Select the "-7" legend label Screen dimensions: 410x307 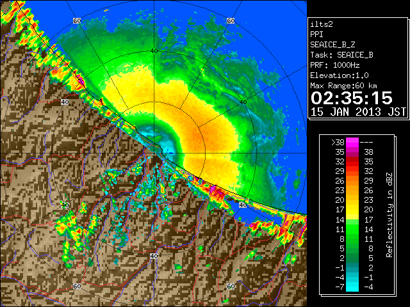tap(340, 287)
